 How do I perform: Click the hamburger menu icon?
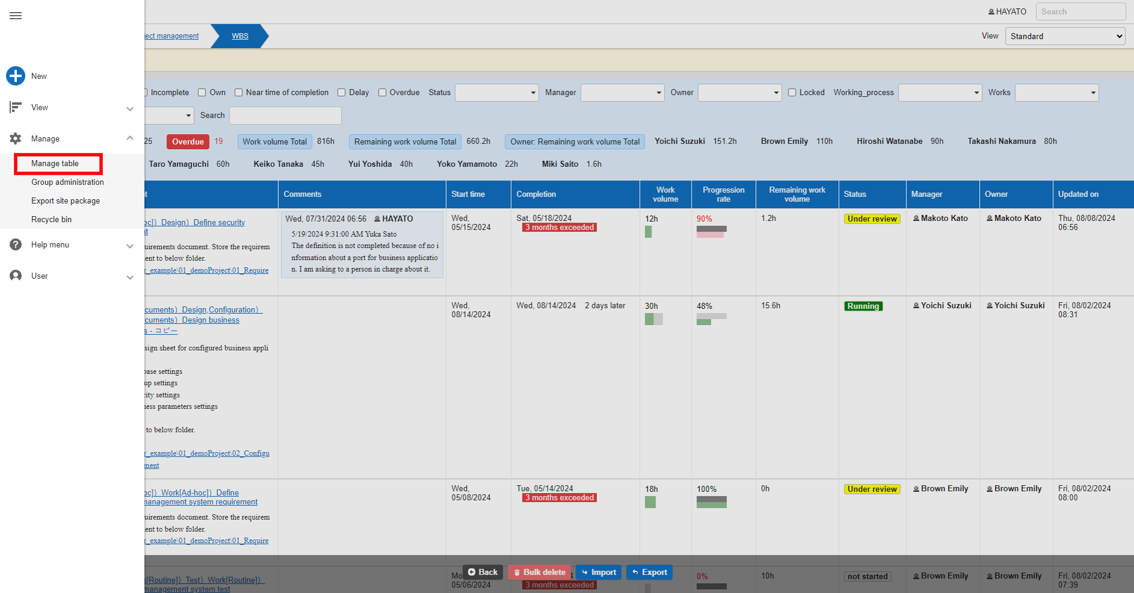[x=16, y=16]
